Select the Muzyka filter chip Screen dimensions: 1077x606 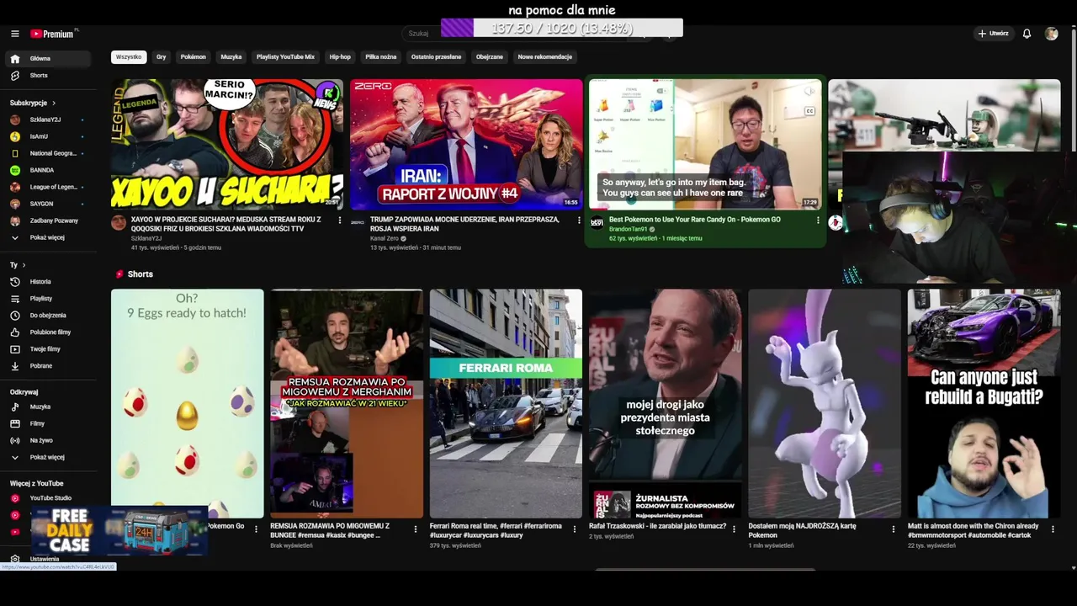pyautogui.click(x=231, y=57)
